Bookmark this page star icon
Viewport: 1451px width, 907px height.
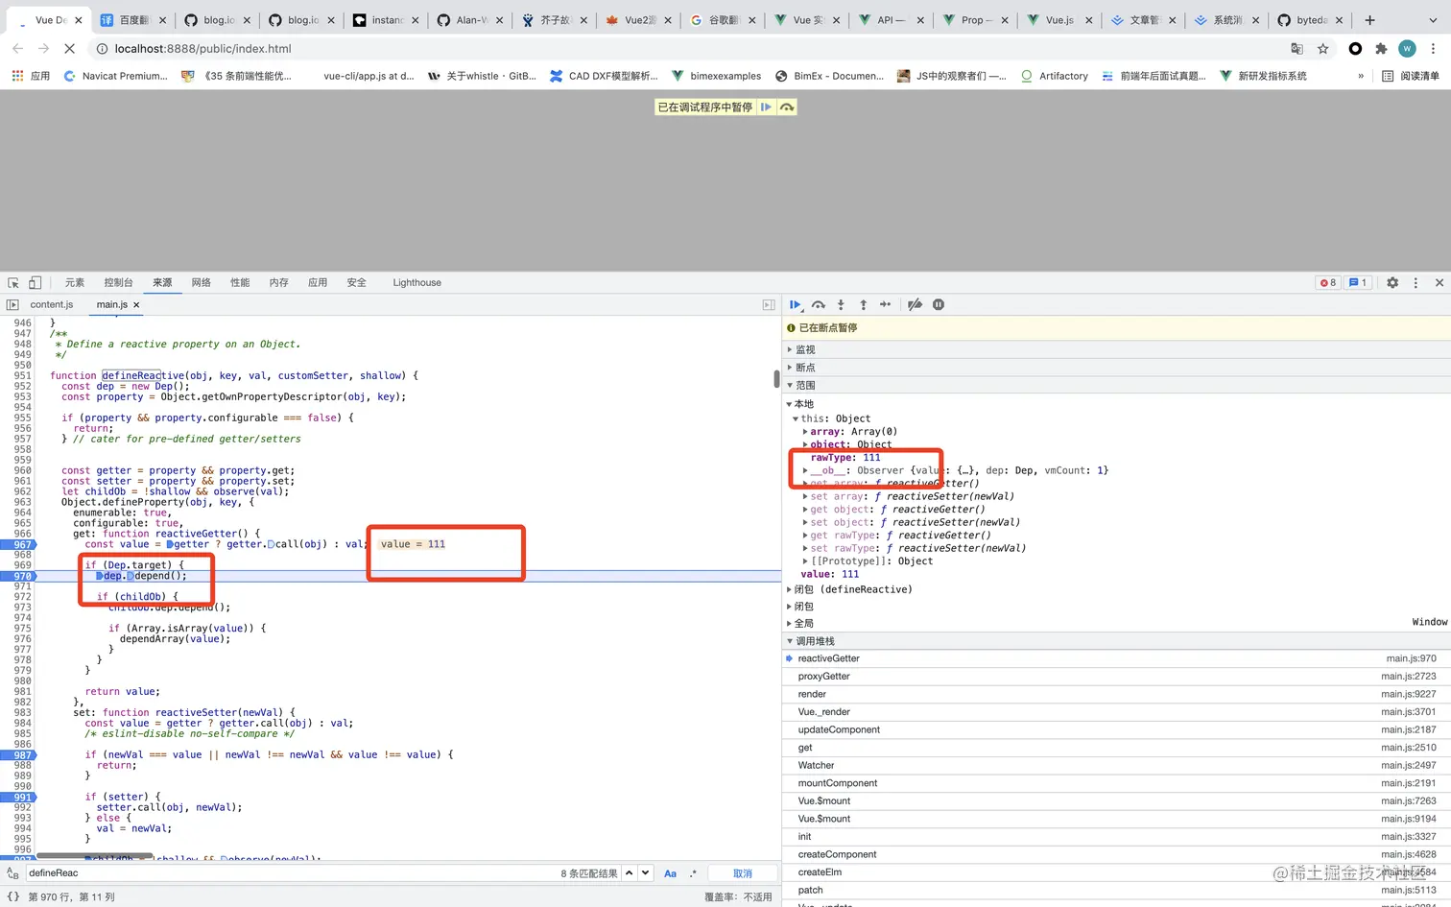[1323, 49]
